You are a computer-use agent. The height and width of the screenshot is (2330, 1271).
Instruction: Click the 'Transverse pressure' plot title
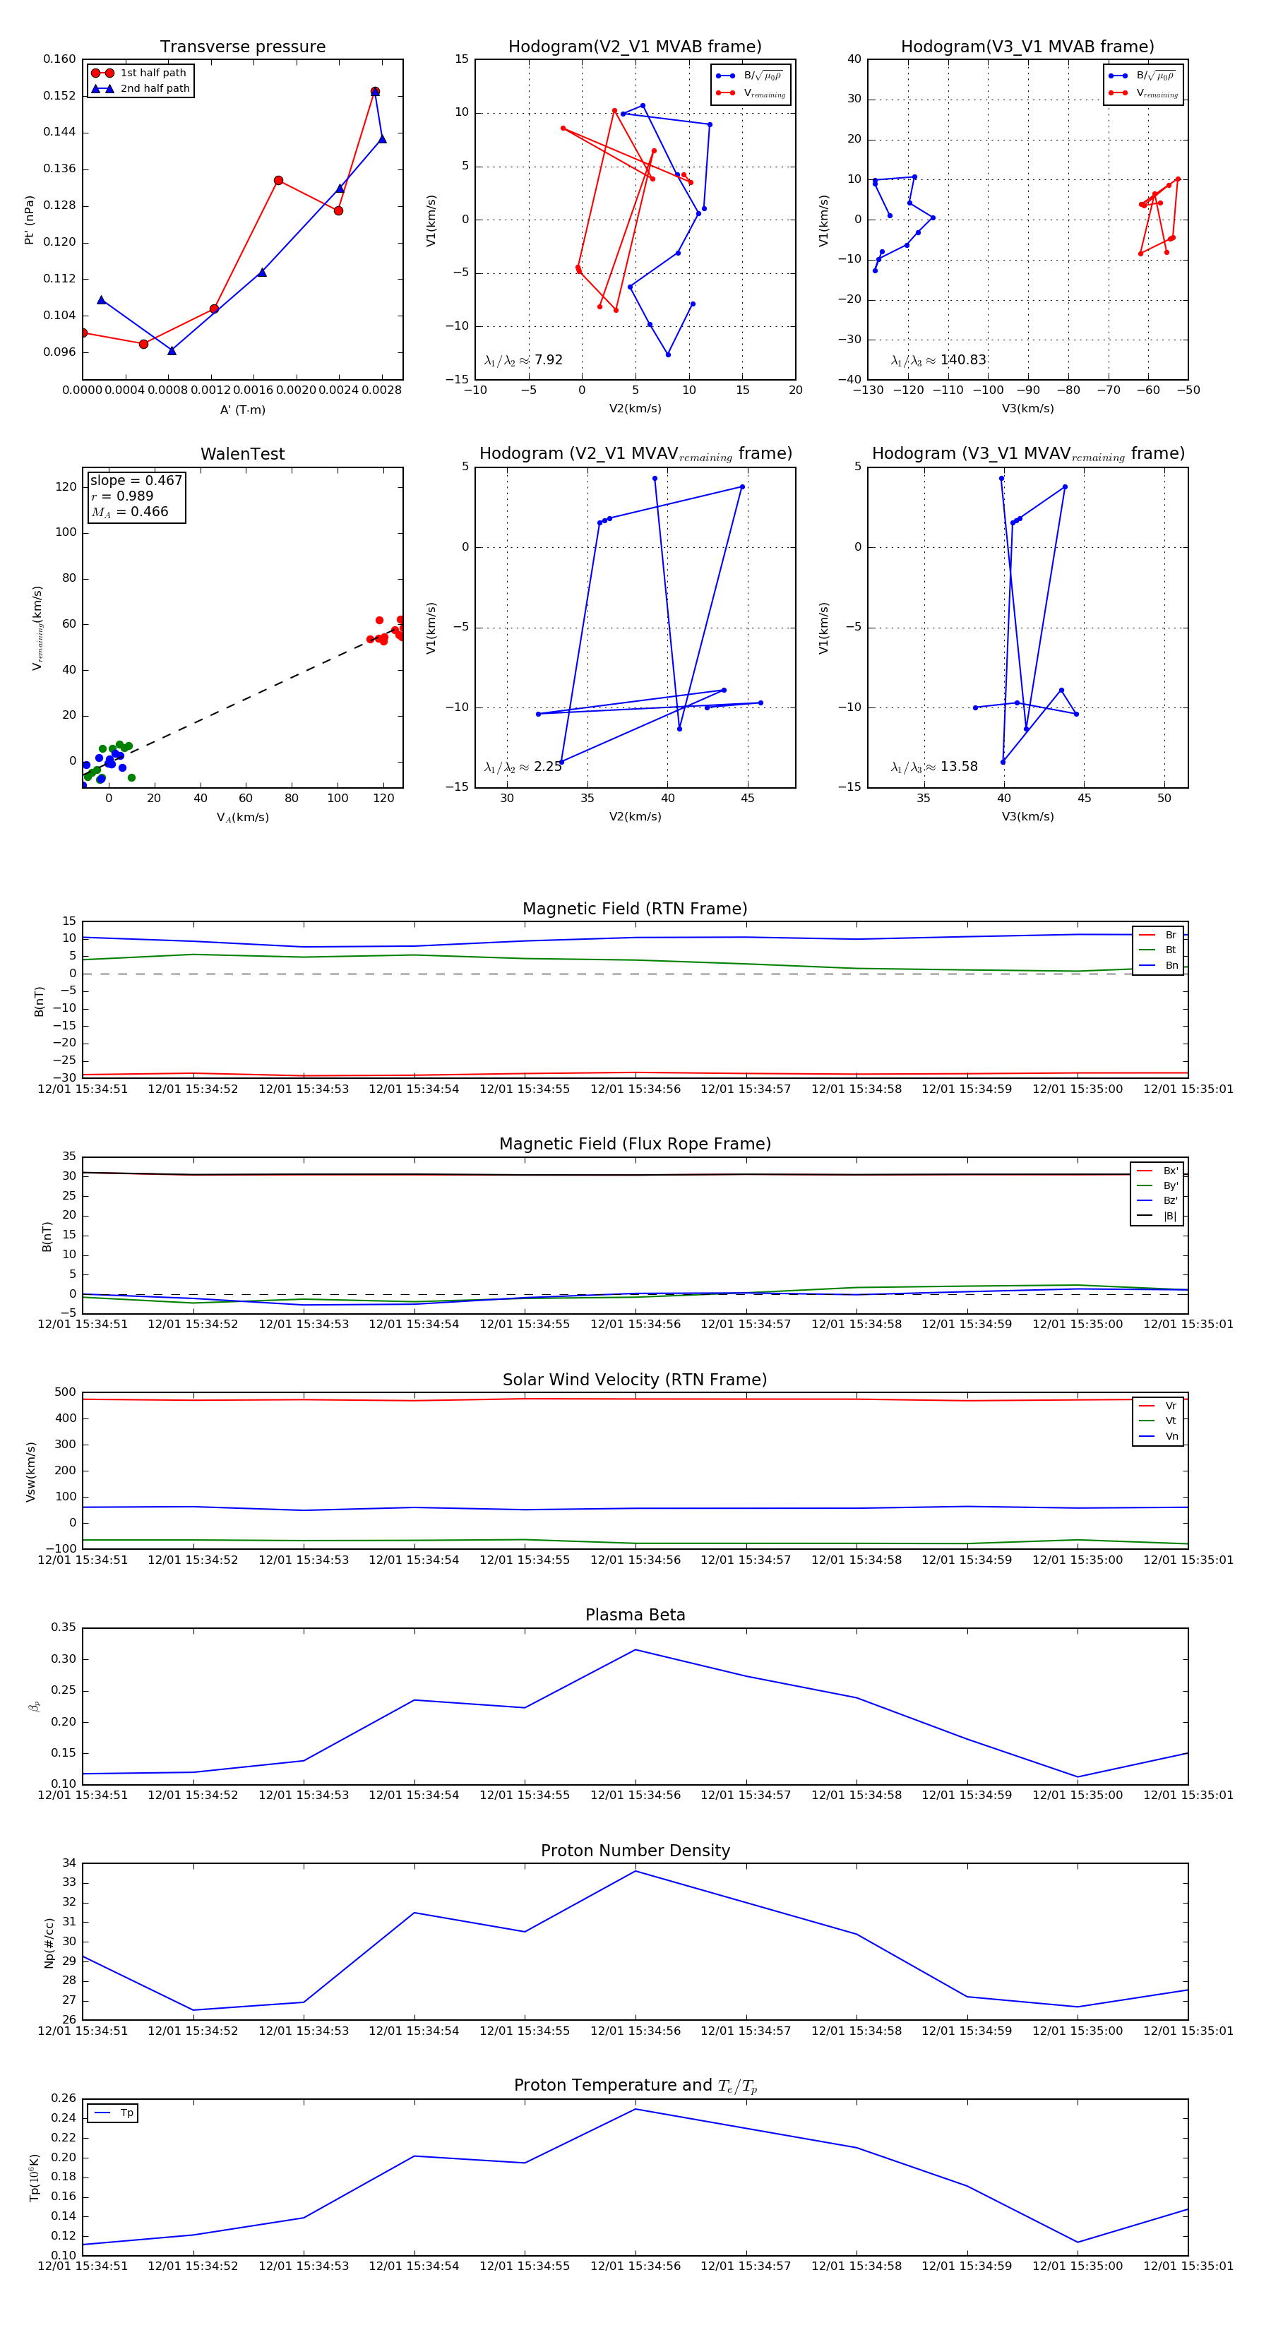point(242,47)
